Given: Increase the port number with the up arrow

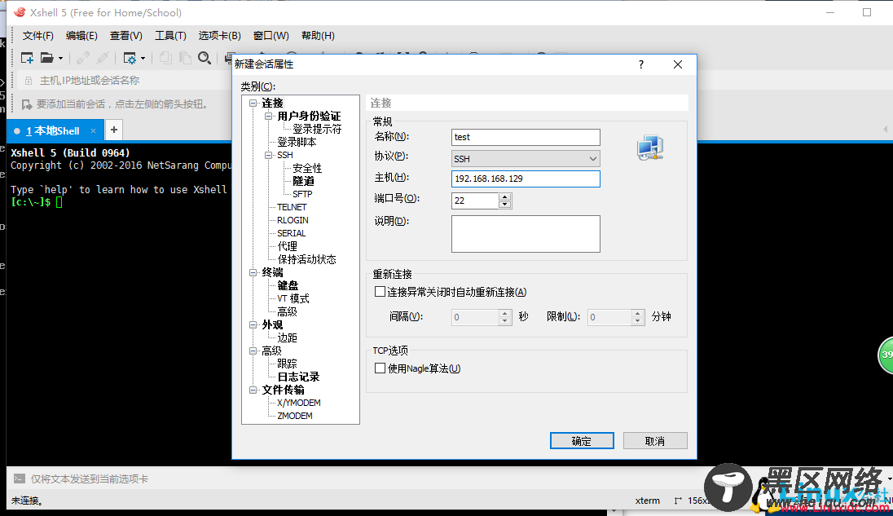Looking at the screenshot, I should coord(504,197).
